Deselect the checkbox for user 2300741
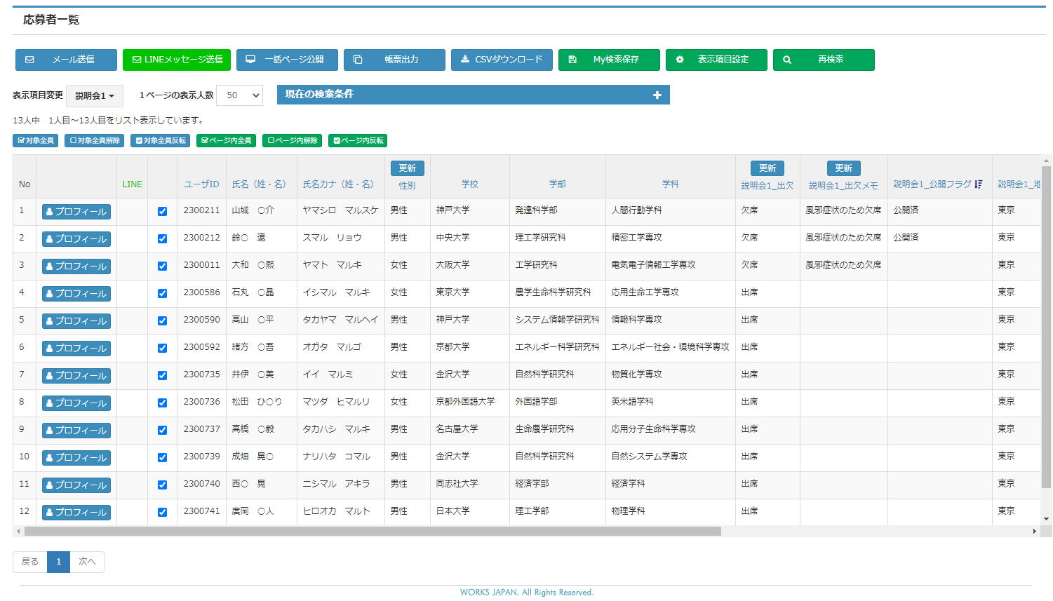 [162, 512]
